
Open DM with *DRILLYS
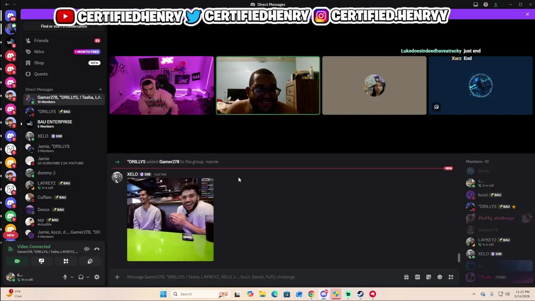64,112
